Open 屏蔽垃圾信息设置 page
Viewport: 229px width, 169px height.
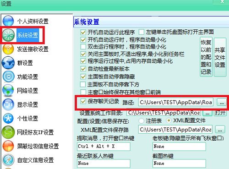pyautogui.click(x=38, y=146)
